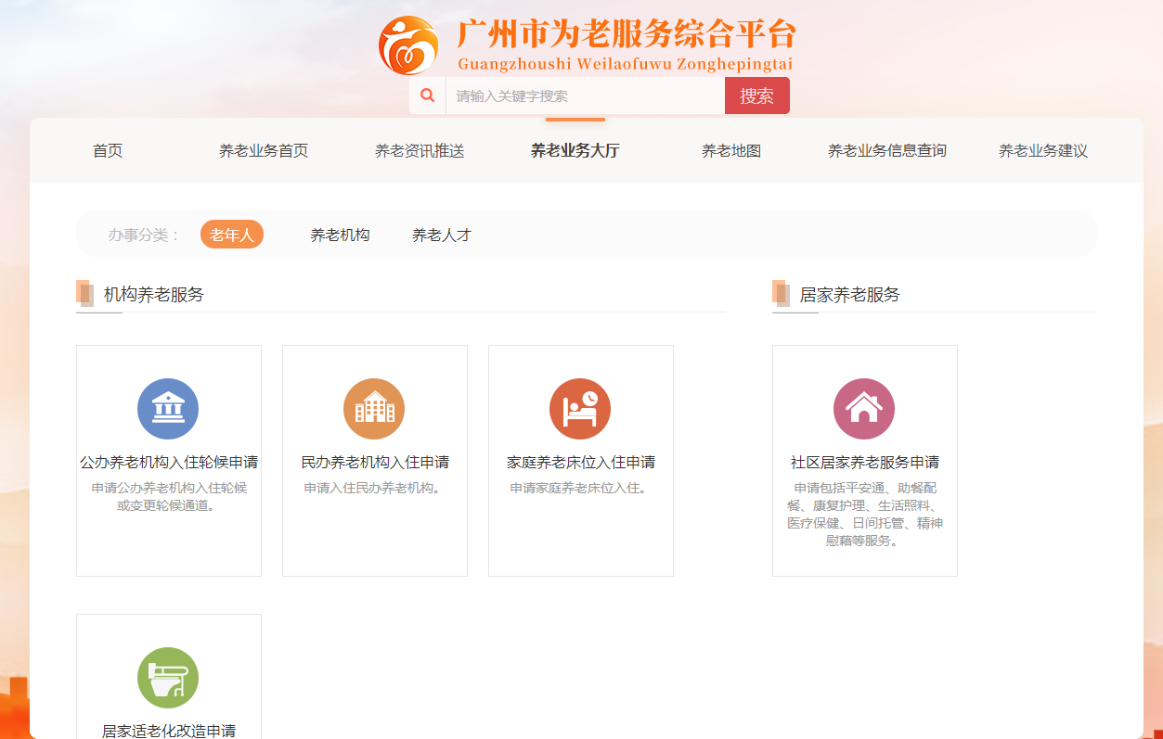Open the 养老业务建议 tab
Image resolution: width=1163 pixels, height=739 pixels.
(1043, 151)
